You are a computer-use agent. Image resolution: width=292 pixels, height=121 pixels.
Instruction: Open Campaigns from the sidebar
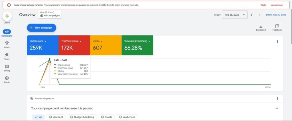click(x=7, y=32)
